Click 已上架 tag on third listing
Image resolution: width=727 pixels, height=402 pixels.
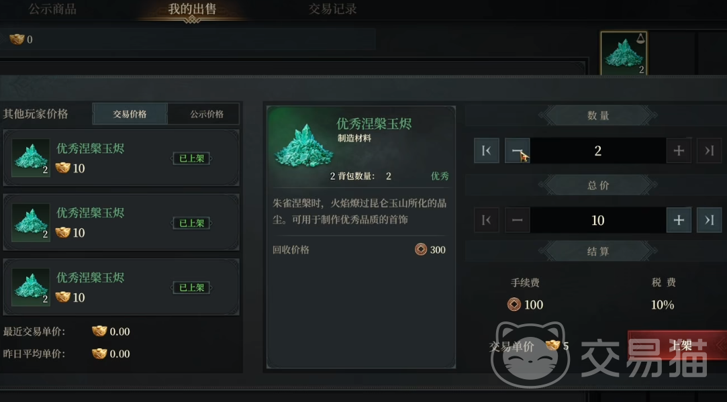192,287
